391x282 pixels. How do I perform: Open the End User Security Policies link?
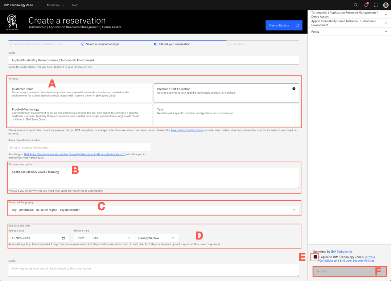coord(357,261)
